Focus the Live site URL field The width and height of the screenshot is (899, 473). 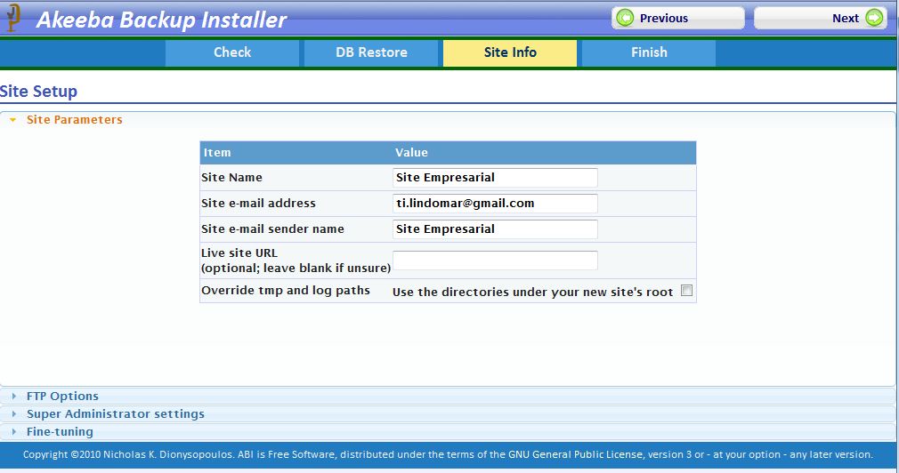[x=495, y=260]
